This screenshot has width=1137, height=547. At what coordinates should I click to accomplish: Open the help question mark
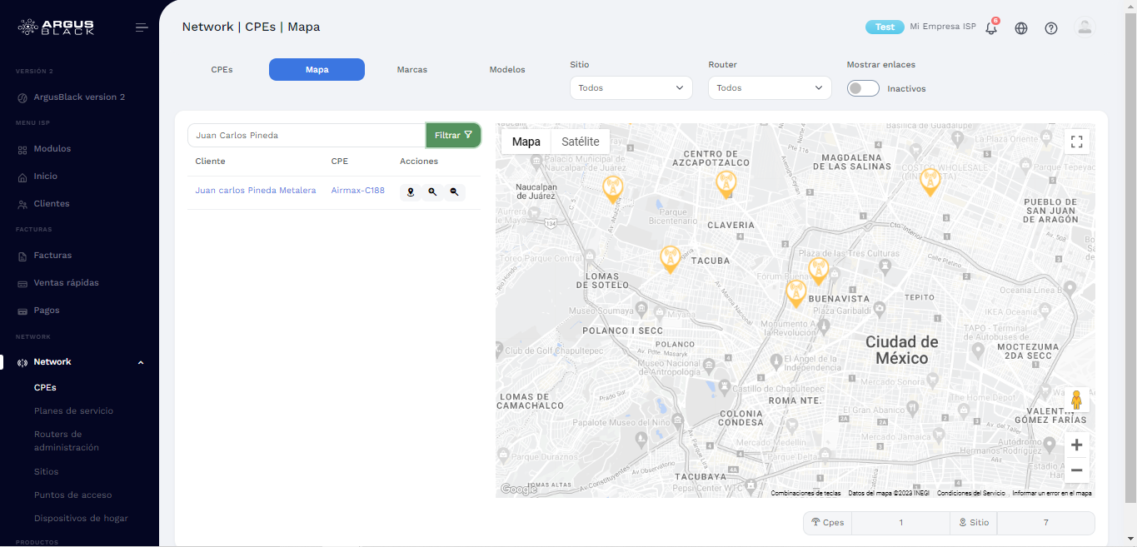tap(1050, 27)
